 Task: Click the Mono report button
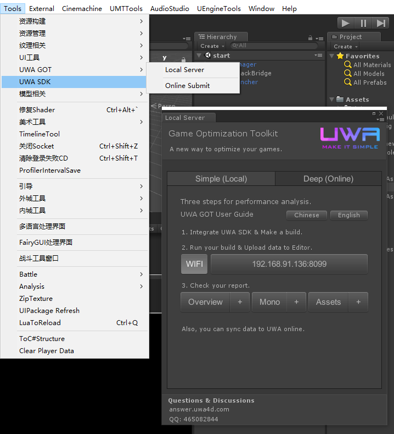click(x=269, y=302)
